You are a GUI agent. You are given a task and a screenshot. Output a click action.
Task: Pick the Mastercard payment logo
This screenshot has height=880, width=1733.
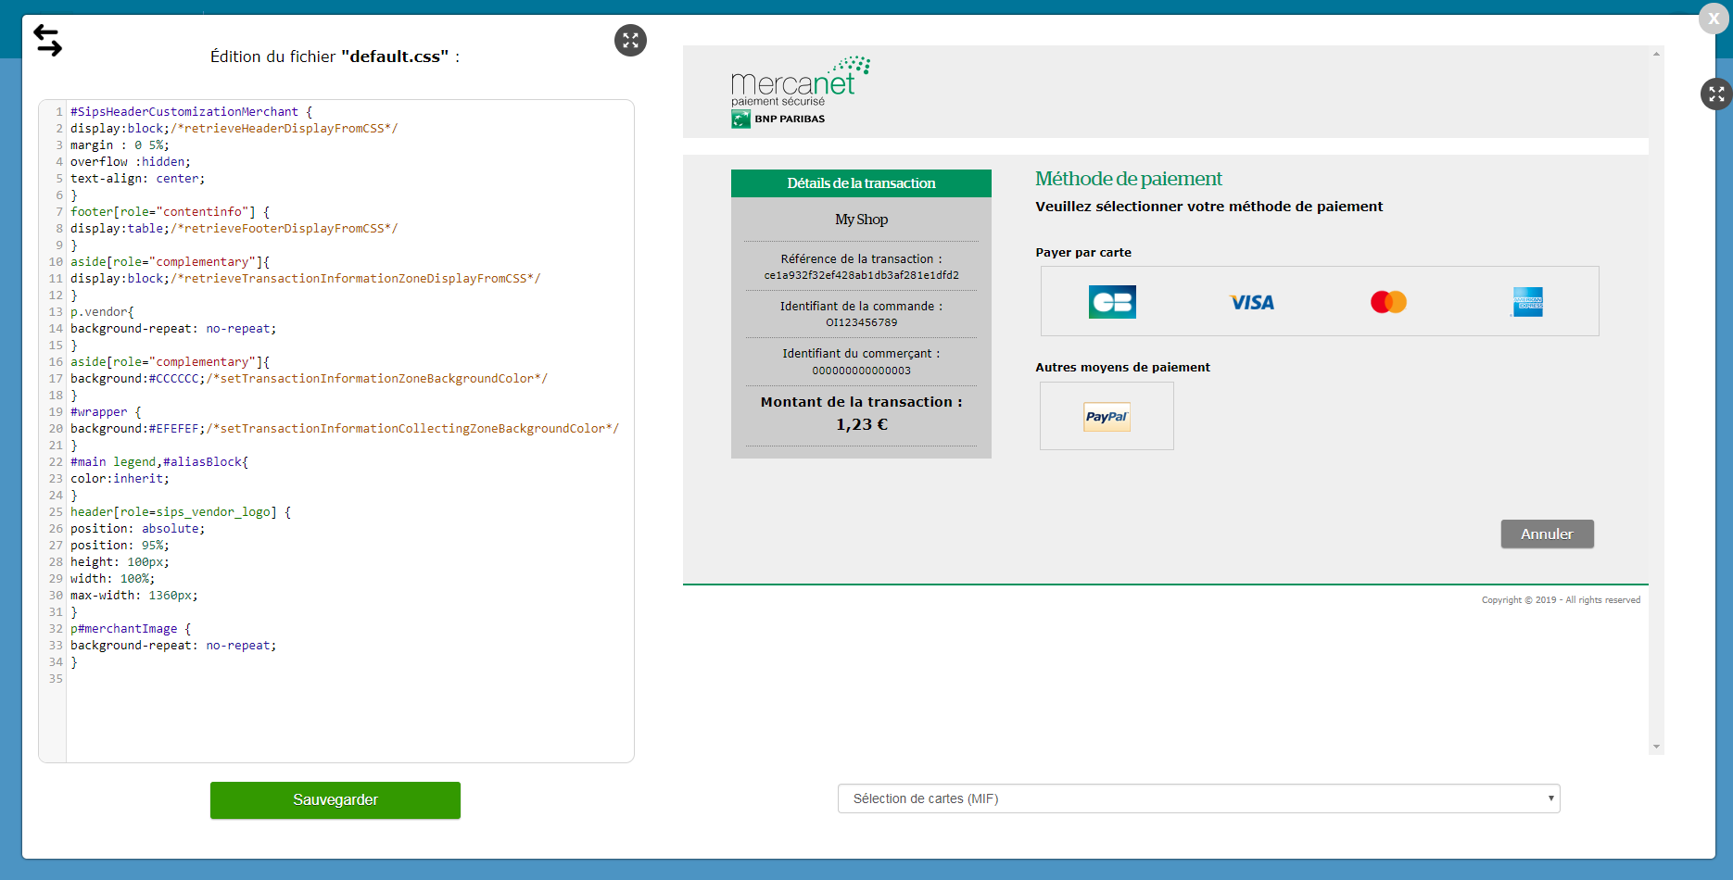pos(1388,302)
